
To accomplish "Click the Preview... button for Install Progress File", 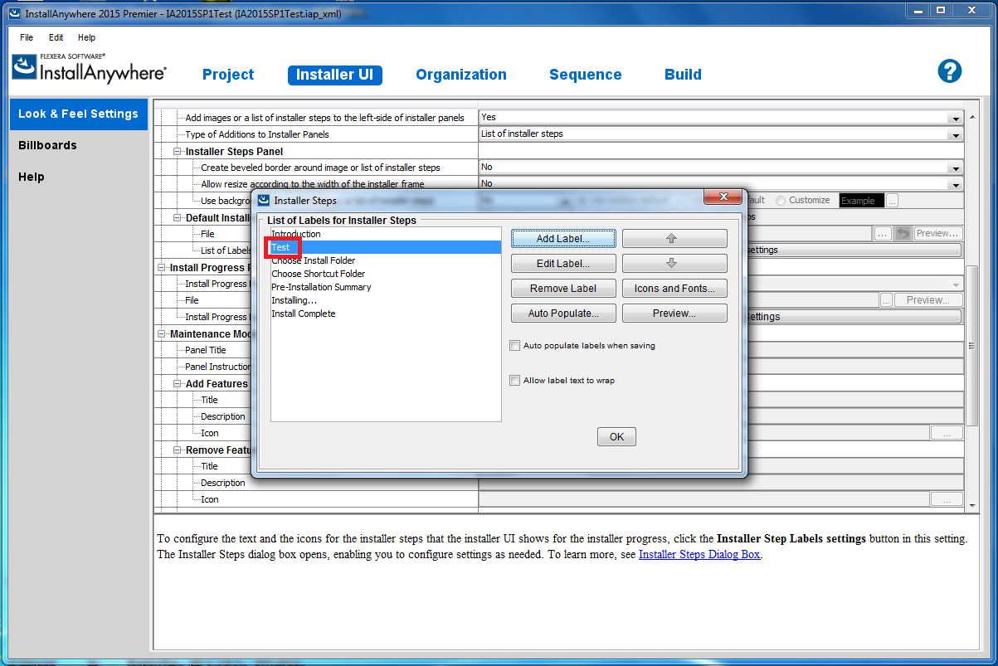I will click(928, 300).
